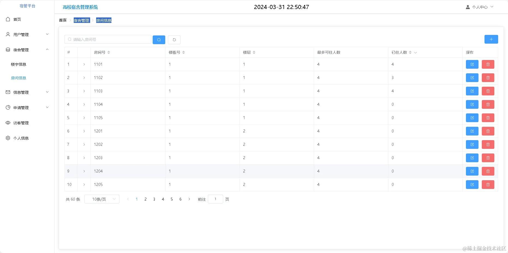The width and height of the screenshot is (508, 253).
Task: Sort table by 楼栋号 column arrows
Action: (184, 52)
